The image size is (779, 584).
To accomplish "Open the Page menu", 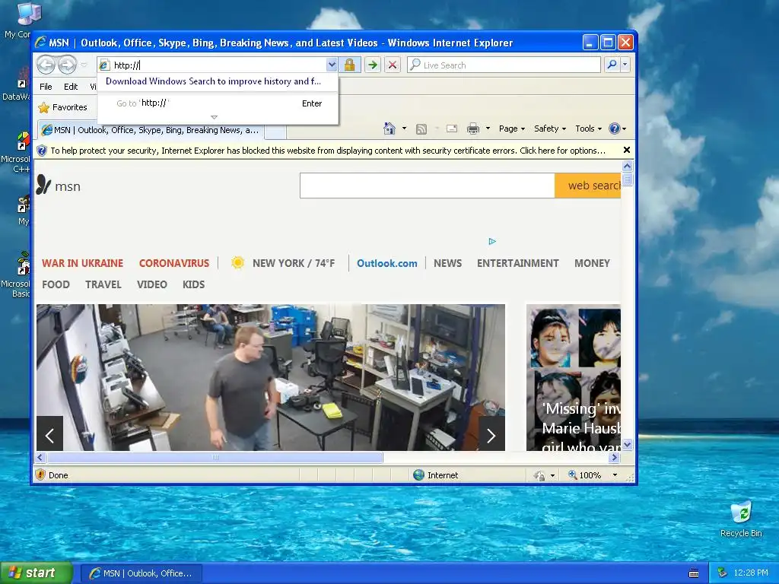I will click(x=512, y=129).
